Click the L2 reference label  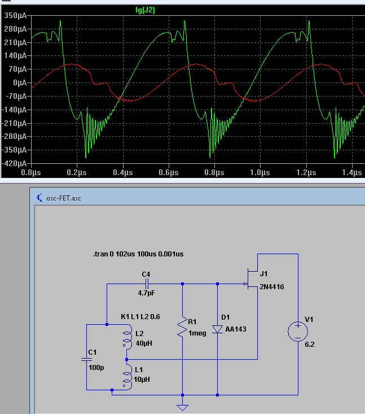139,333
